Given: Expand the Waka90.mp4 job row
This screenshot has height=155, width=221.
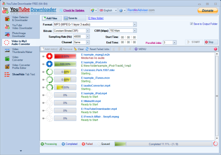Looking at the screenshot, I should (x=43, y=103).
